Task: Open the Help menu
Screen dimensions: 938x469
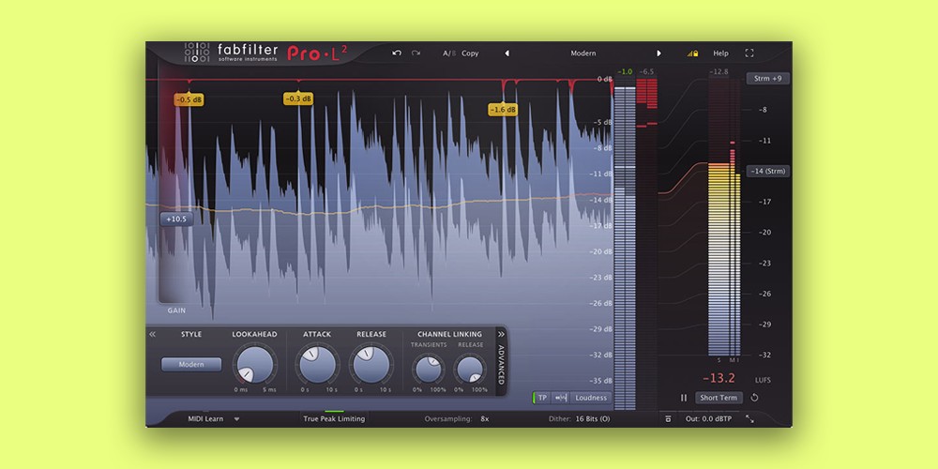Action: pos(720,53)
